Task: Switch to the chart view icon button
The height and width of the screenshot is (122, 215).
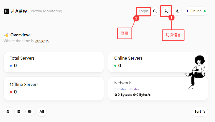Action: tap(19, 111)
